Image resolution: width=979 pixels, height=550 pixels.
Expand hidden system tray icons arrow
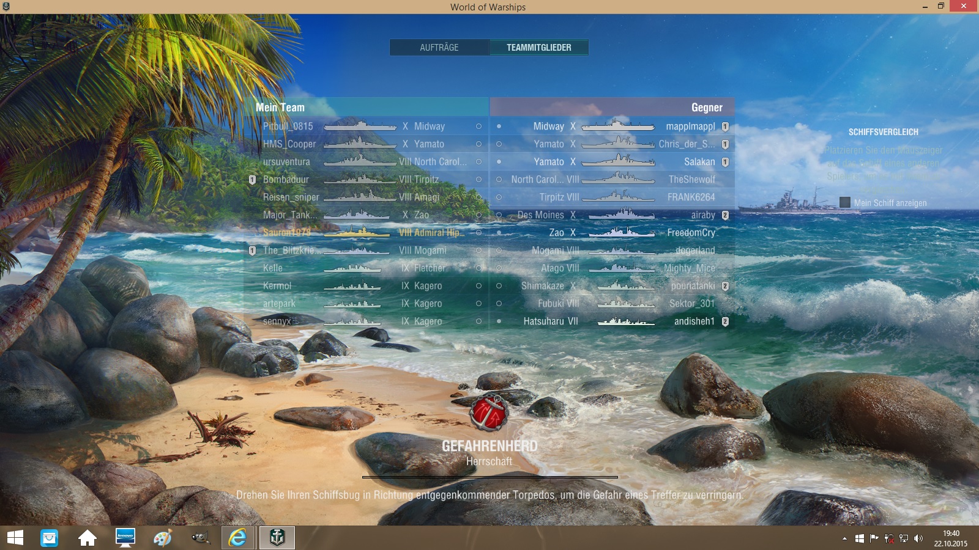[844, 538]
